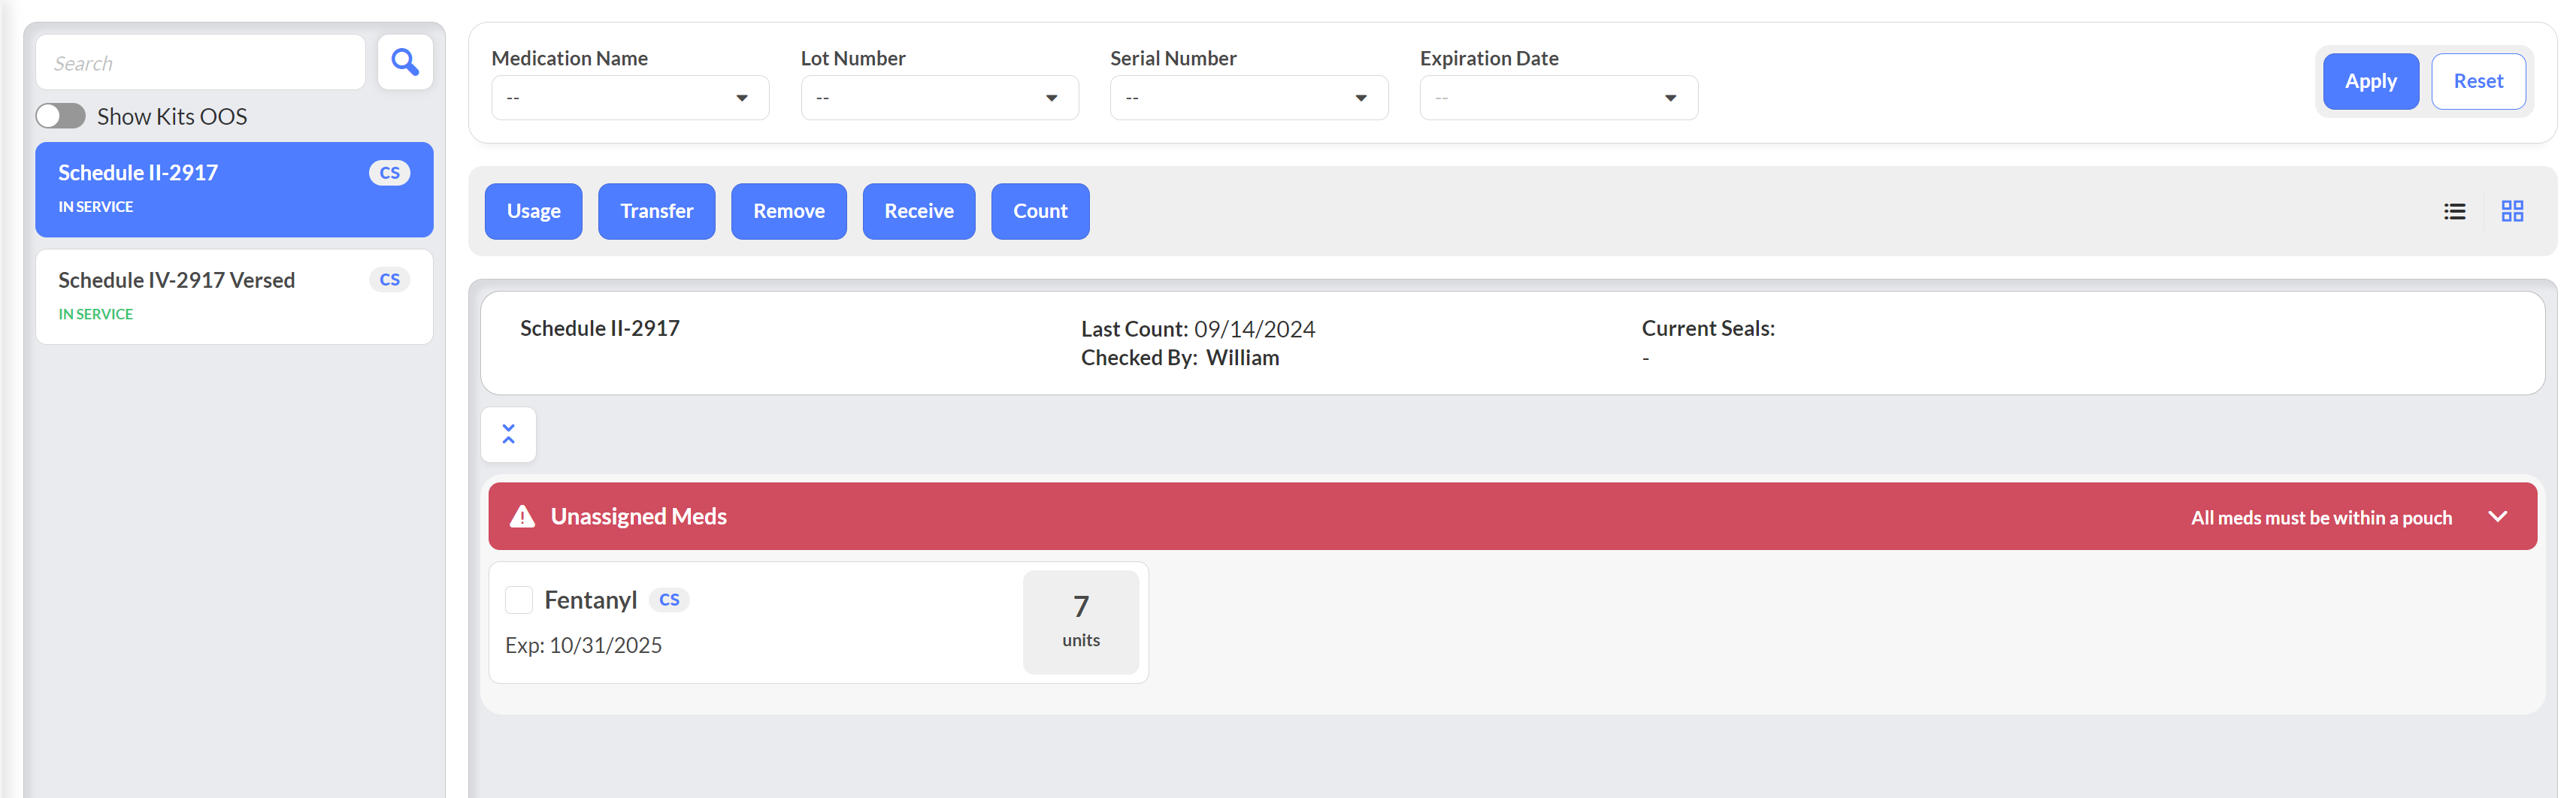Select the Schedule II-2917 kit

pos(234,189)
